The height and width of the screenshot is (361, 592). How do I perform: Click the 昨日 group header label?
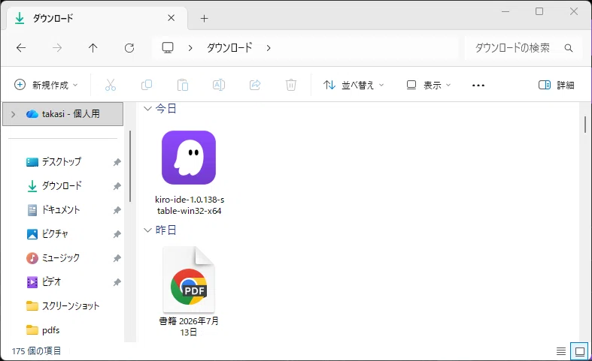coord(165,230)
